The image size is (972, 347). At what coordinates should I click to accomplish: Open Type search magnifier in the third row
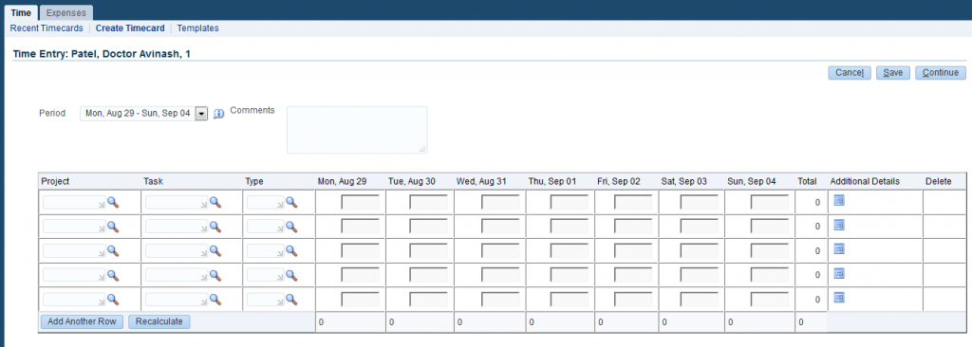tap(291, 251)
